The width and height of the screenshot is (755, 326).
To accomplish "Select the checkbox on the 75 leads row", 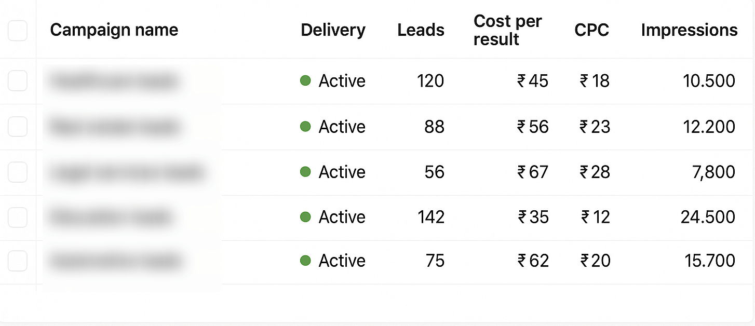I will tap(17, 261).
